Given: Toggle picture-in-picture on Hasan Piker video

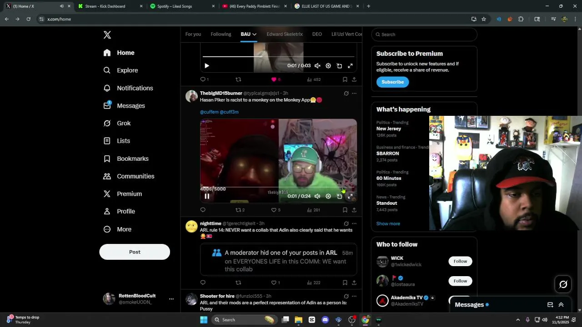Looking at the screenshot, I should (x=339, y=196).
